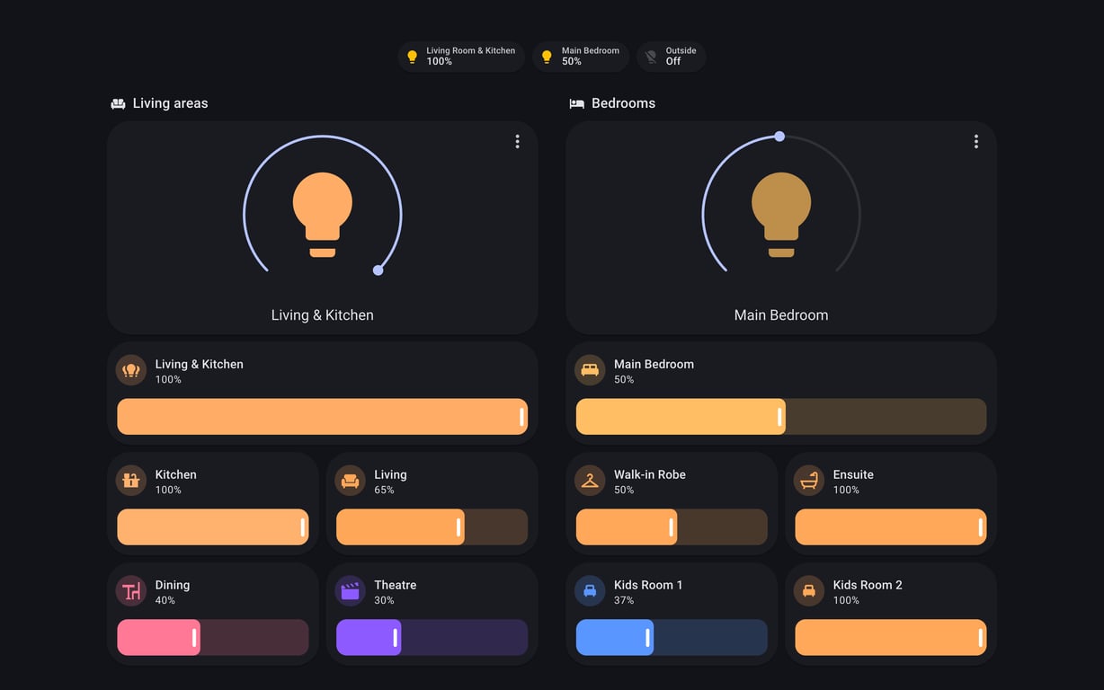Viewport: 1104px width, 690px height.
Task: Adjust the pink Dining brightness slider
Action: pos(213,638)
